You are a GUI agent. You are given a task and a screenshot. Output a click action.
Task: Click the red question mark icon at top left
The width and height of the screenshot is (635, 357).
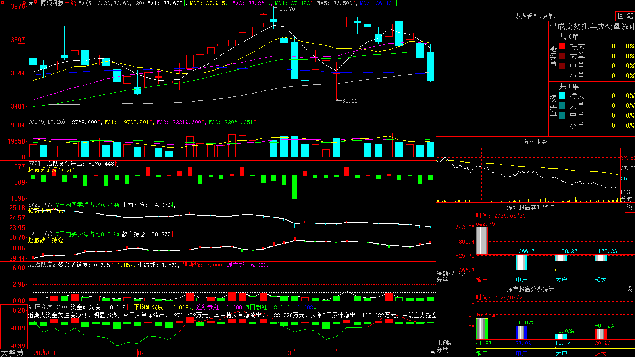[25, 3]
